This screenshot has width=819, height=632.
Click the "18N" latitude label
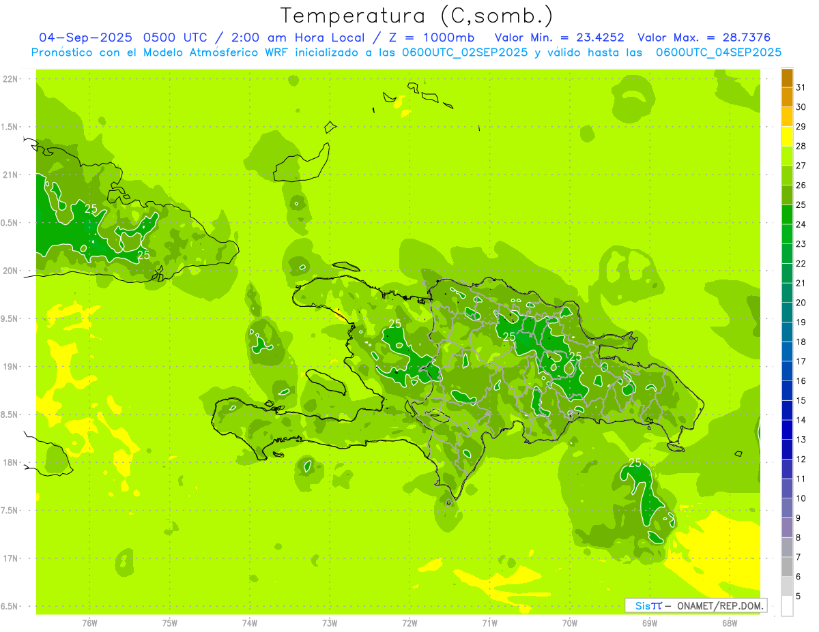click(10, 462)
